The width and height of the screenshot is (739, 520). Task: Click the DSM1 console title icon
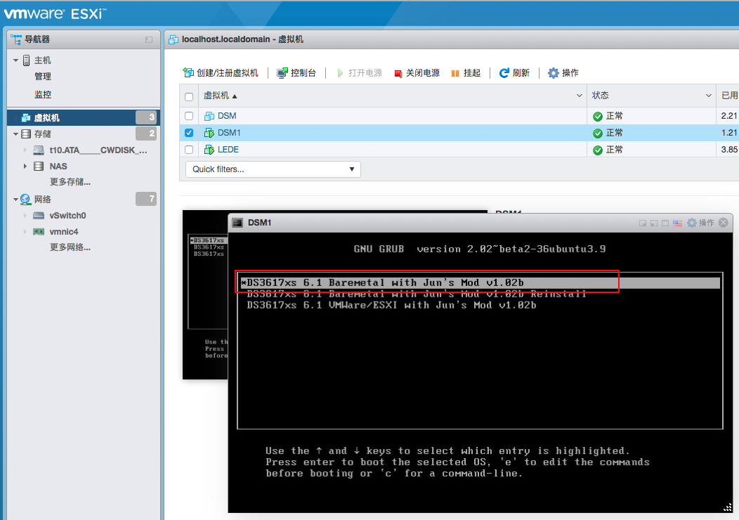coord(238,223)
